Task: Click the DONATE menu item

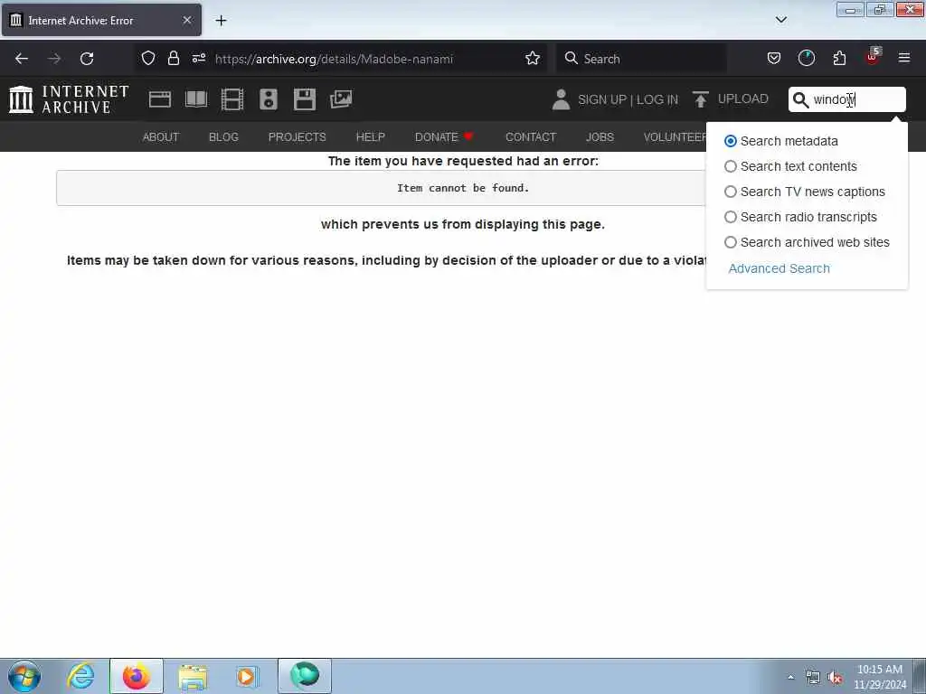Action: point(444,137)
